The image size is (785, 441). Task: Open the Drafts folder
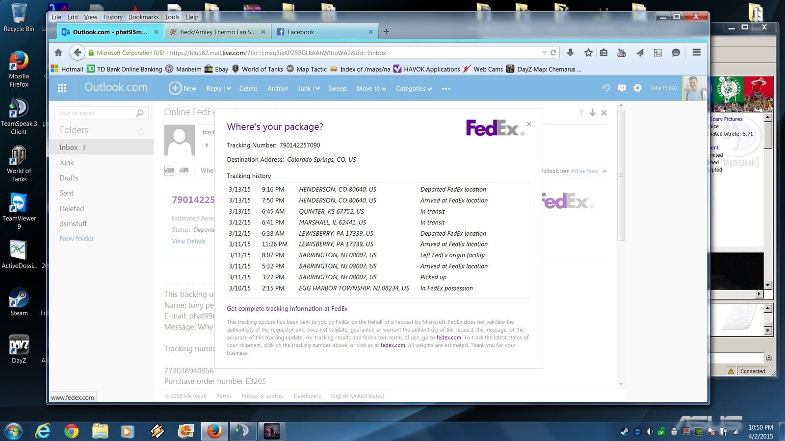tap(69, 178)
